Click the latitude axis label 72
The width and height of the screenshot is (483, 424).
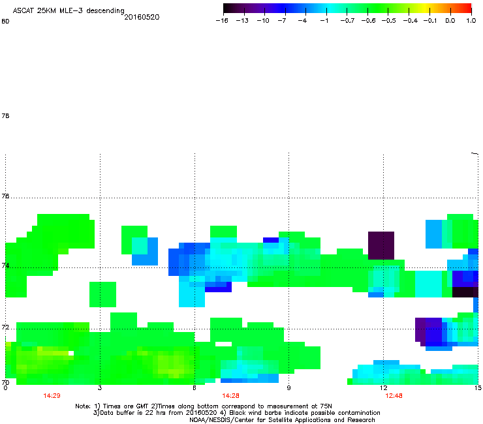[x=5, y=327]
